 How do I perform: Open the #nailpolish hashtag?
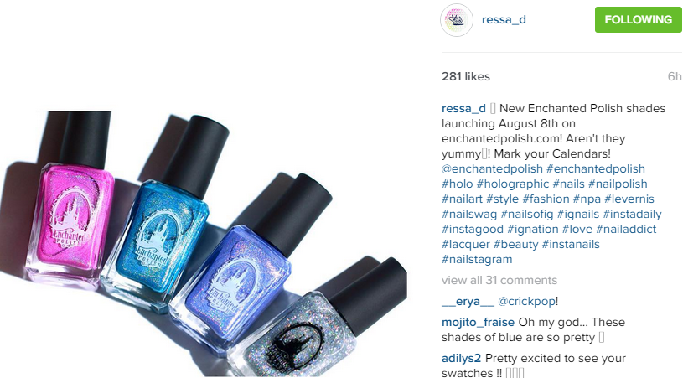(618, 184)
